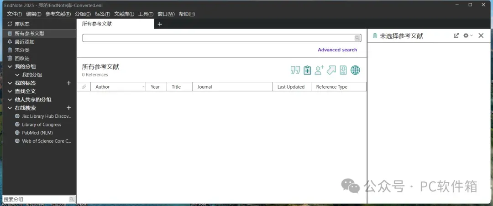Click the find full text PDF icon
This screenshot has height=206, width=493.
tap(343, 70)
